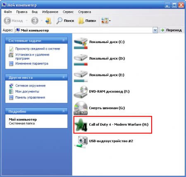The height and width of the screenshot is (177, 186).
Task: Click the Up folder toolbar icon
Action: [x=48, y=21]
